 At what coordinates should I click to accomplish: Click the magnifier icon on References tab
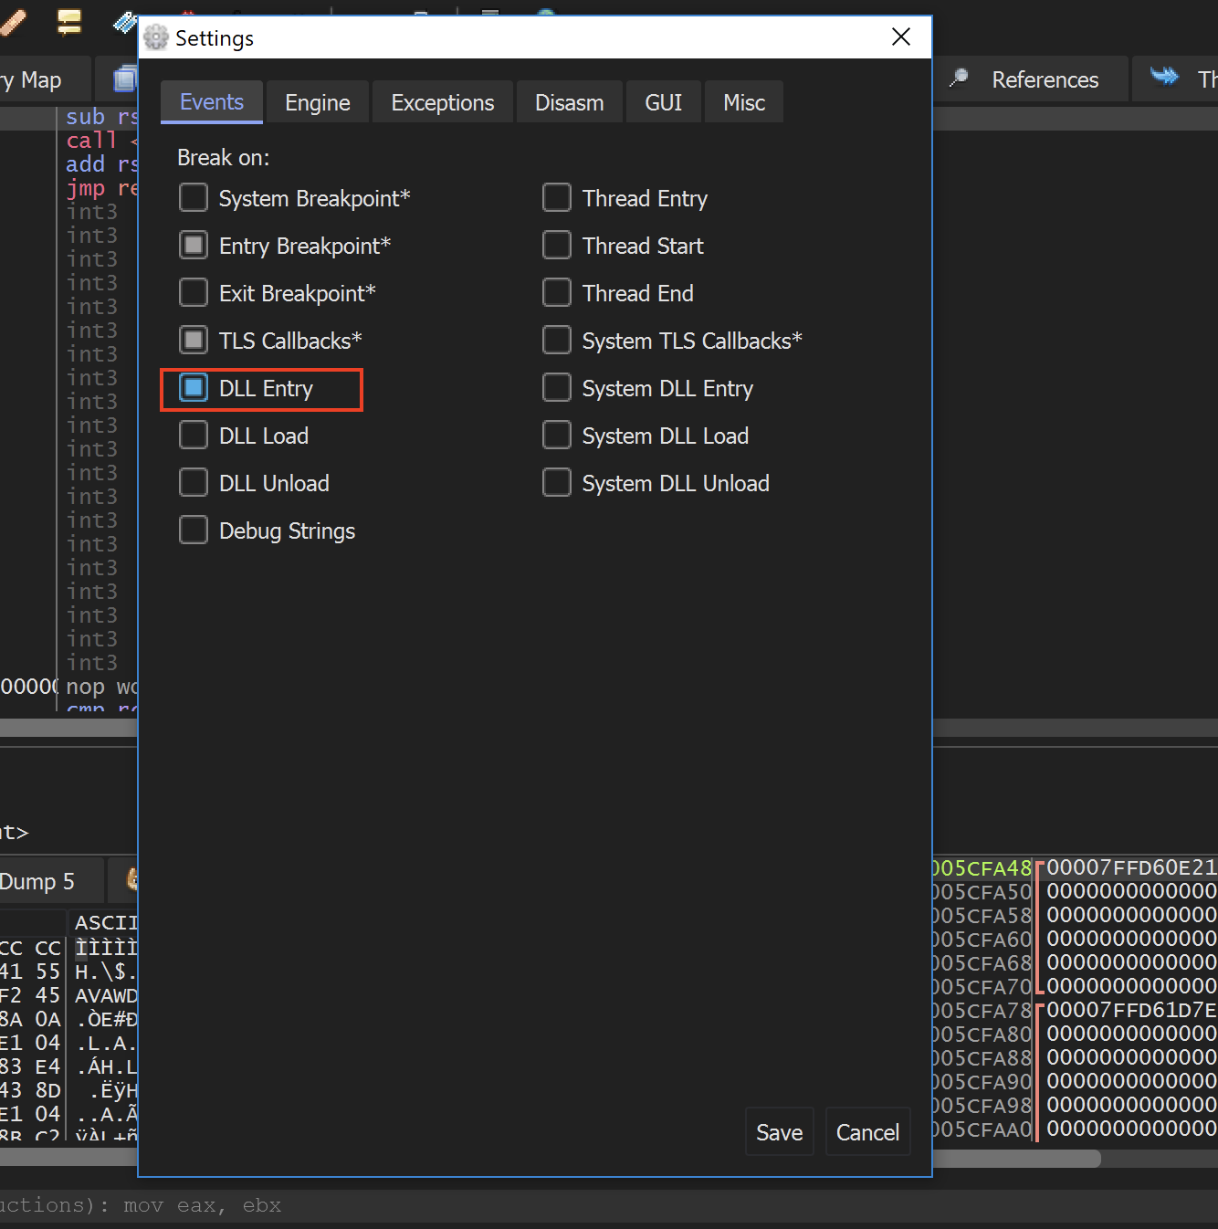coord(959,79)
